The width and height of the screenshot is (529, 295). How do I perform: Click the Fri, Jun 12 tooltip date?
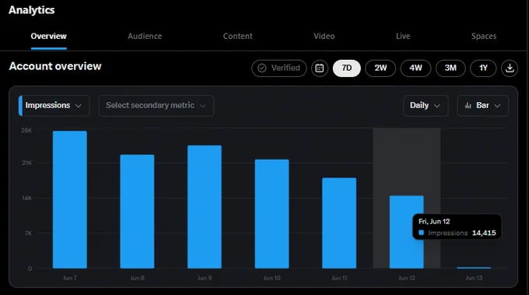tap(434, 221)
